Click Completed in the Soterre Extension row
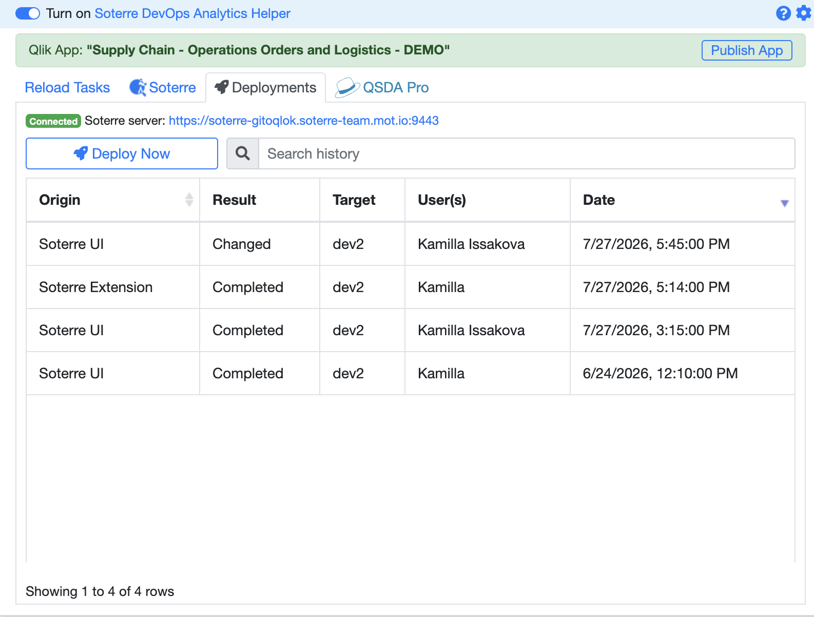814x617 pixels. (248, 287)
